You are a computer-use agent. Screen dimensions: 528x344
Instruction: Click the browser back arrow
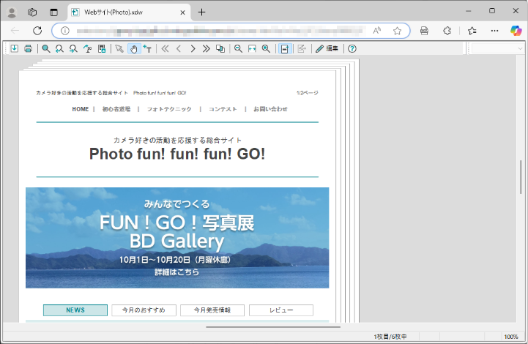click(15, 31)
